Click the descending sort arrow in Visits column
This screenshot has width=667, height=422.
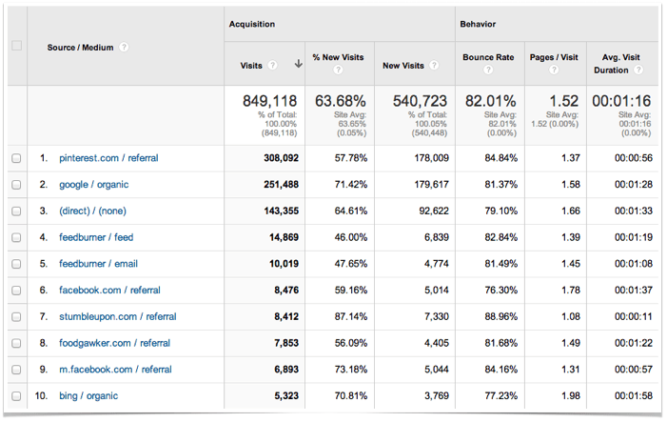click(x=298, y=65)
